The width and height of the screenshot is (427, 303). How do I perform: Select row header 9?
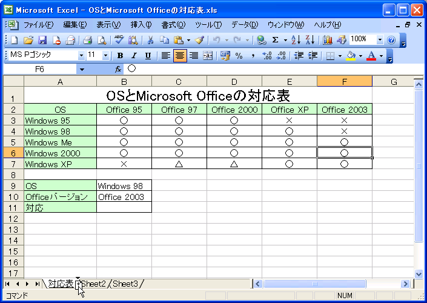point(13,186)
